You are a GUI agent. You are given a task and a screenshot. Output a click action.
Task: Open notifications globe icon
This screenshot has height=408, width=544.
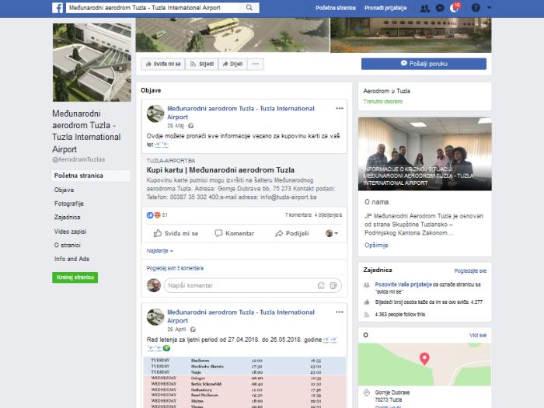(455, 8)
